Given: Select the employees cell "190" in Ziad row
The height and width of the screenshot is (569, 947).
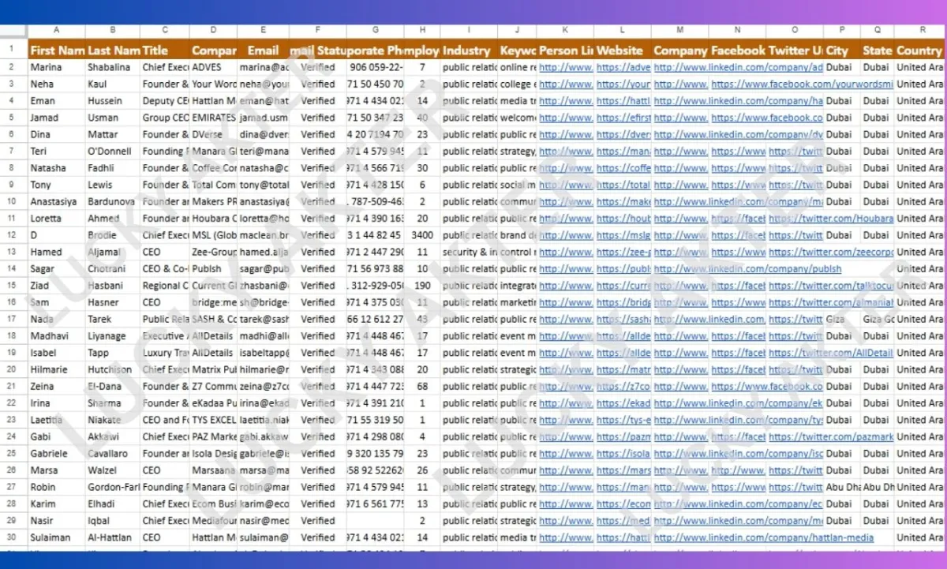Looking at the screenshot, I should 422,286.
